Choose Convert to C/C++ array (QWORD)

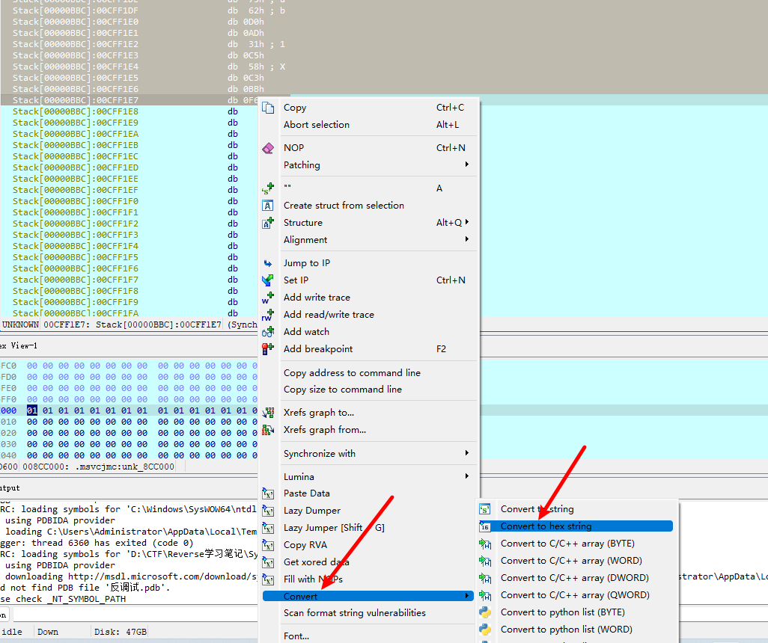(x=575, y=595)
